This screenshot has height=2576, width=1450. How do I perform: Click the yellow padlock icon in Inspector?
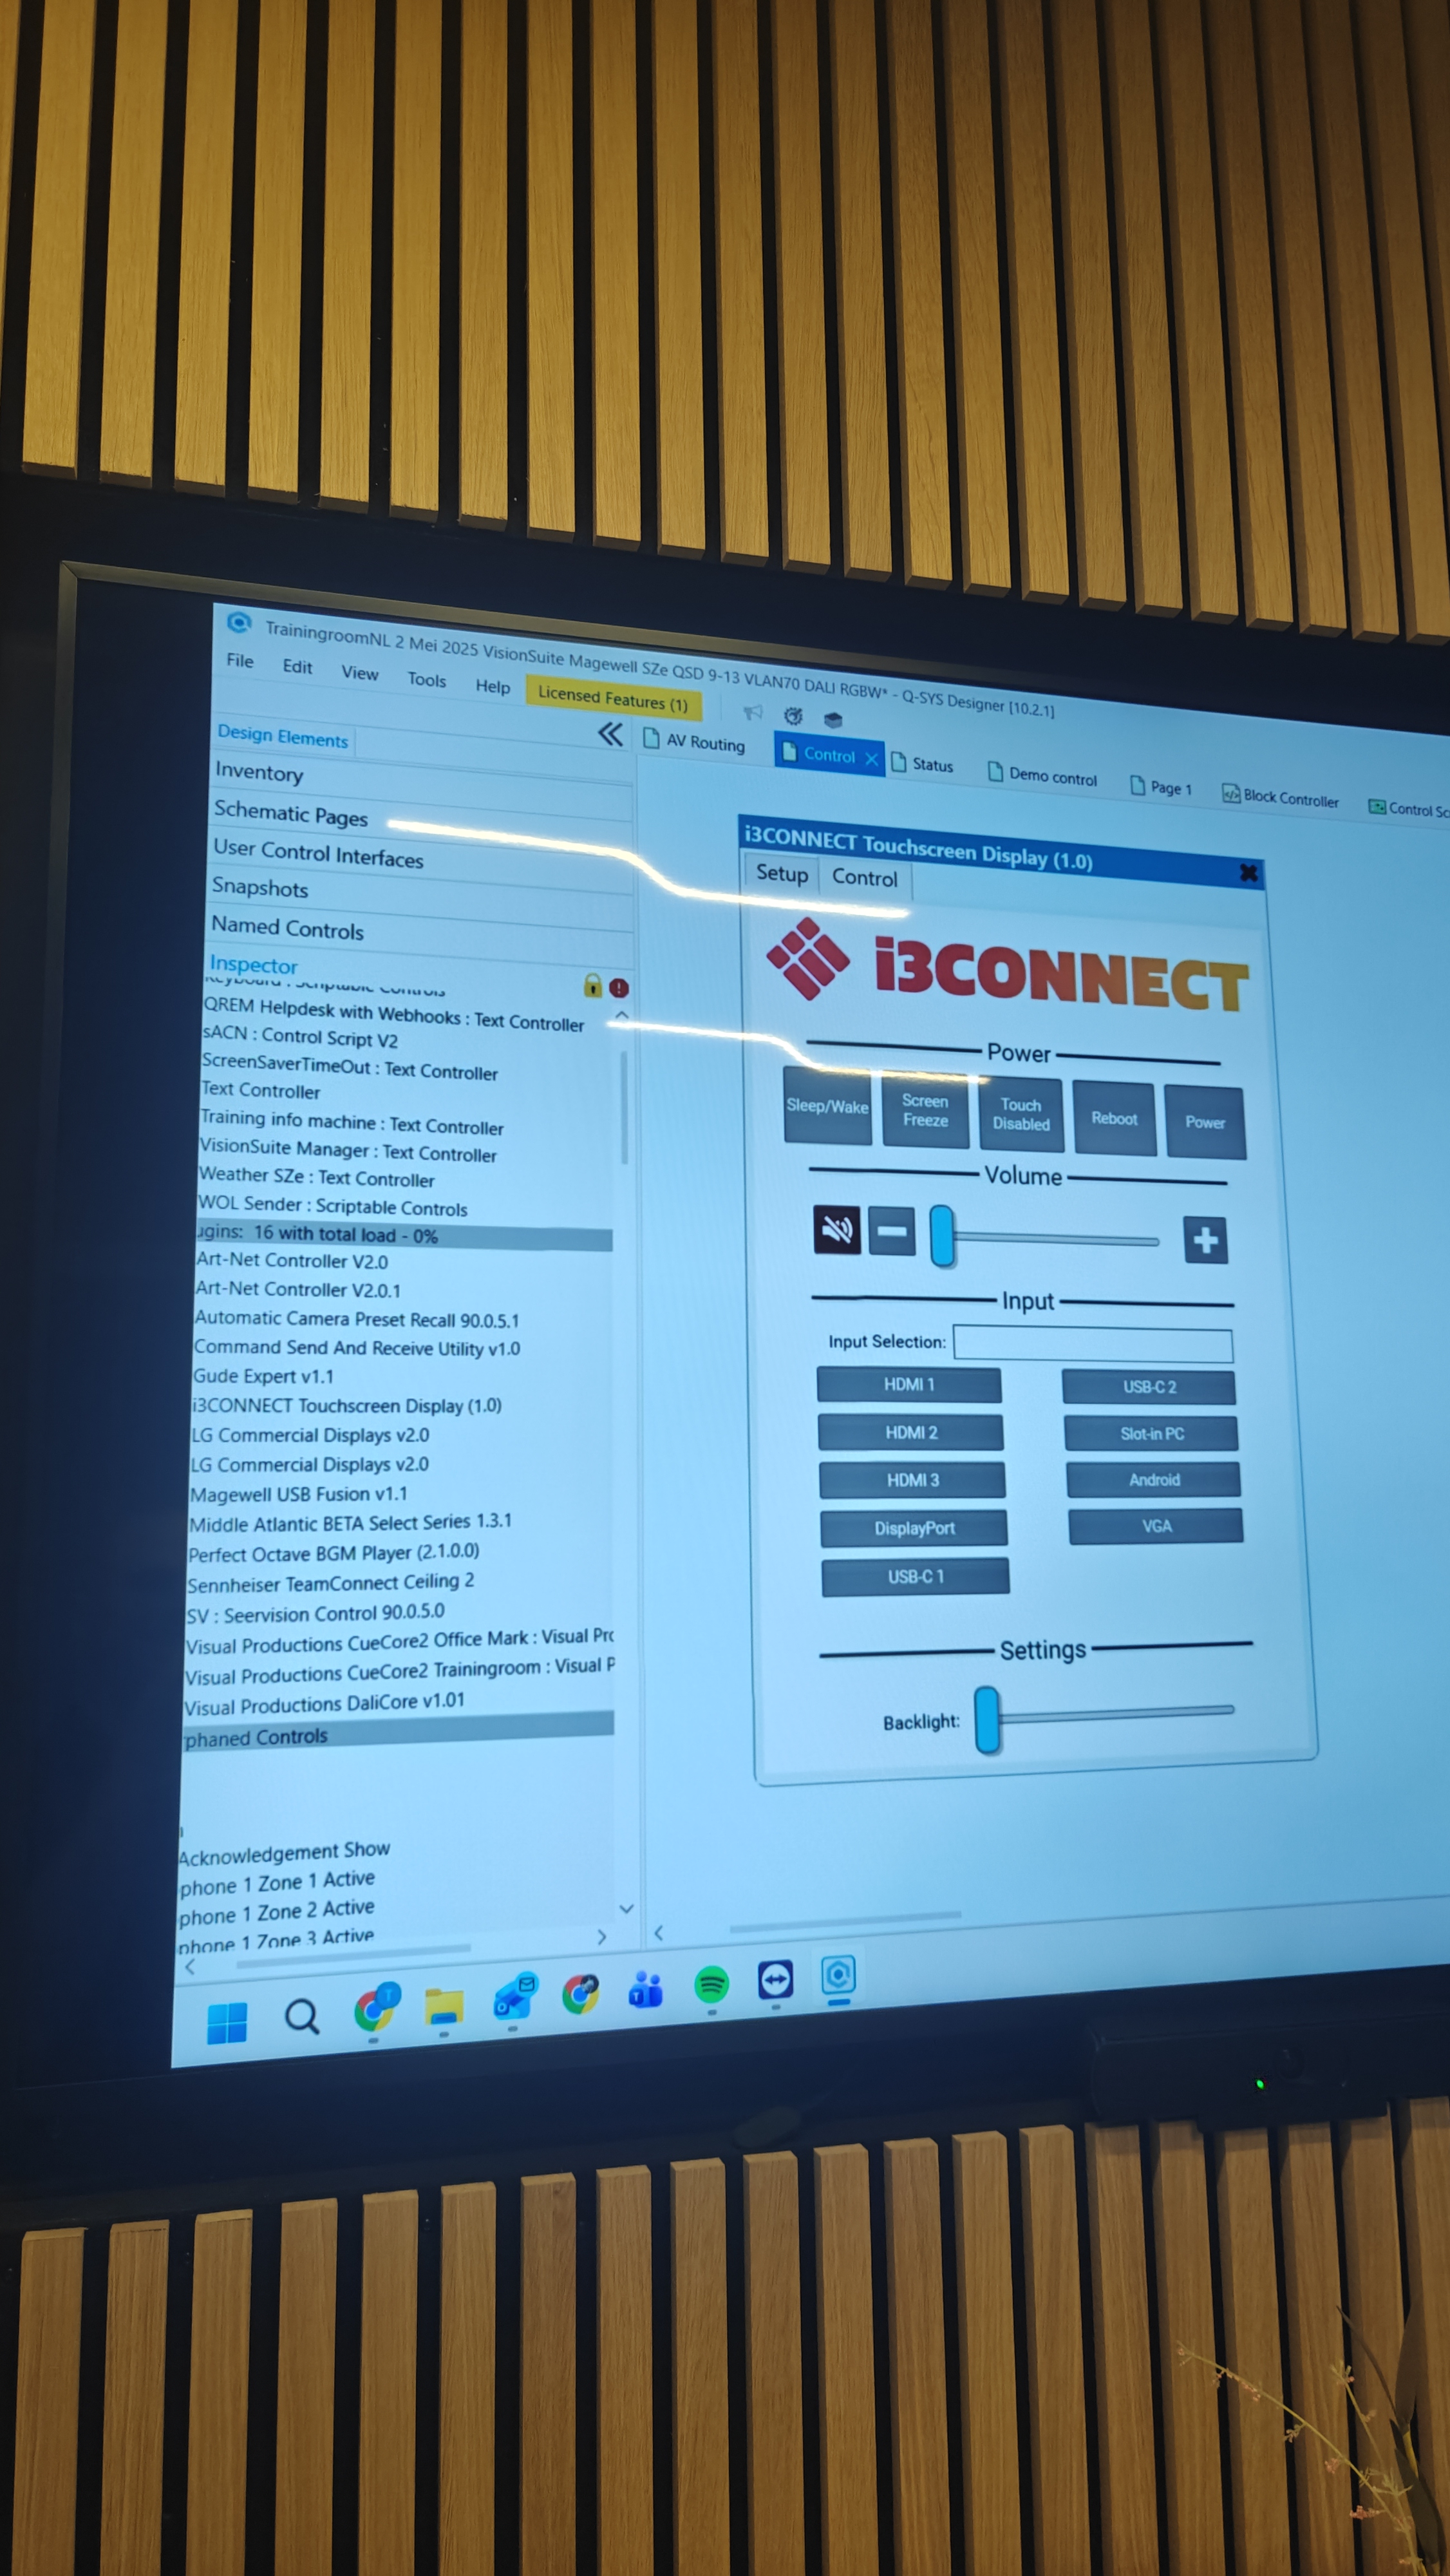click(x=592, y=986)
